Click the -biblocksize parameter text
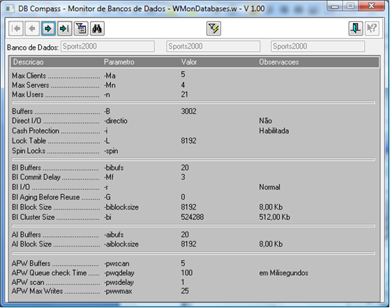This screenshot has width=390, height=308. [x=121, y=207]
